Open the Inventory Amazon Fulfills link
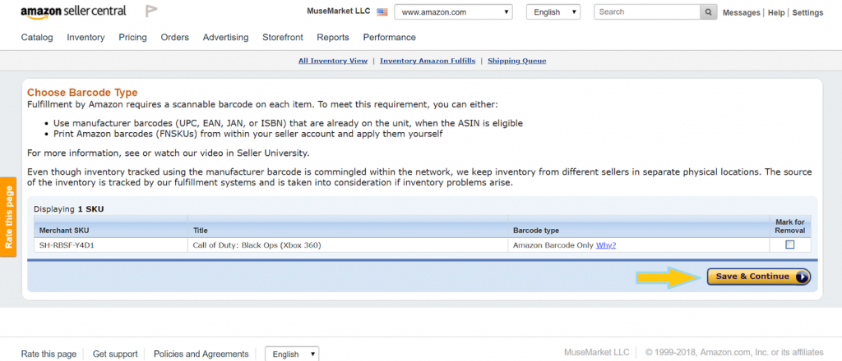Screen dimensions: 842x361 point(428,61)
